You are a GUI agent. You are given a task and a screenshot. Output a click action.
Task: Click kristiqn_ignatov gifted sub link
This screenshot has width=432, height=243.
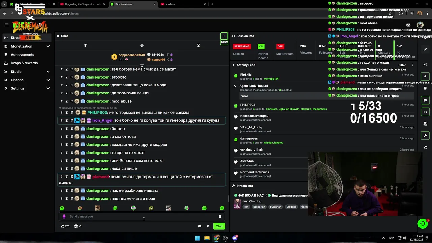coord(273,143)
